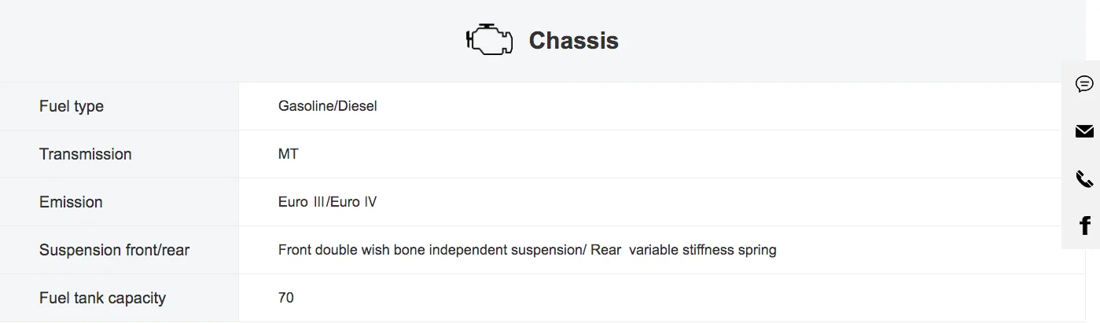Click the email envelope sidebar icon
The width and height of the screenshot is (1100, 323).
1084,131
